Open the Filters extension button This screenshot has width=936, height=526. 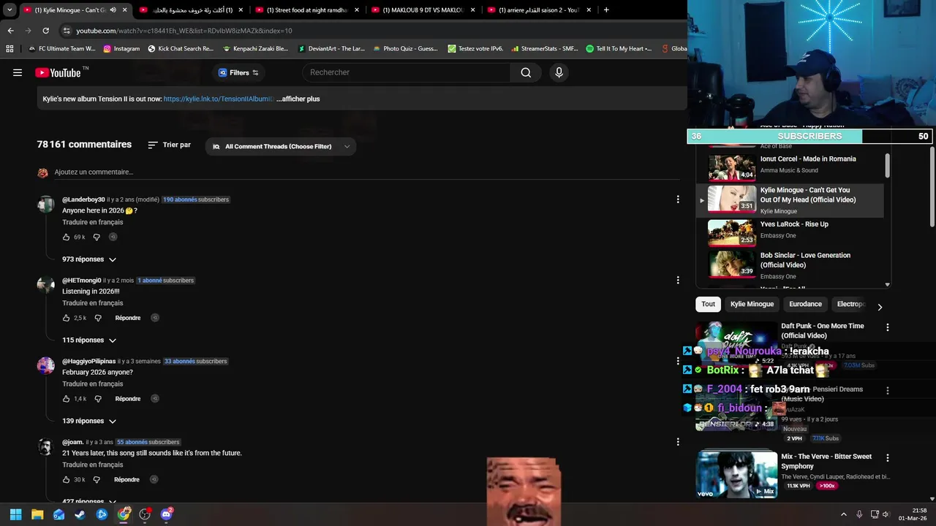(x=238, y=72)
